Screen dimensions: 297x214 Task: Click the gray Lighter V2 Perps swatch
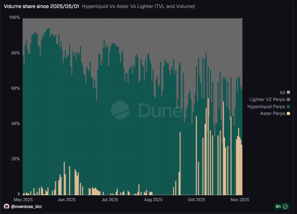tap(289, 99)
